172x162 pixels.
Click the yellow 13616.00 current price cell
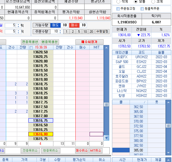click(41, 134)
